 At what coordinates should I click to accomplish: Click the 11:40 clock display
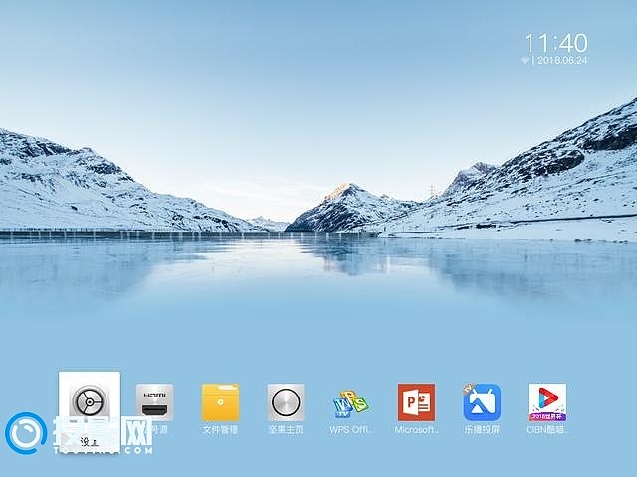point(555,43)
